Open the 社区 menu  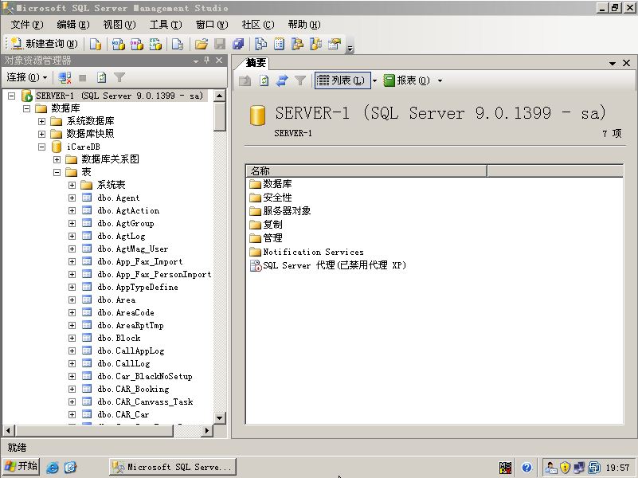(x=258, y=25)
